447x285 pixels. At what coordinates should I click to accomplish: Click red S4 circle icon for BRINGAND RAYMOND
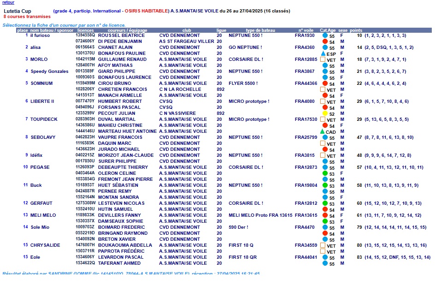(x=325, y=233)
